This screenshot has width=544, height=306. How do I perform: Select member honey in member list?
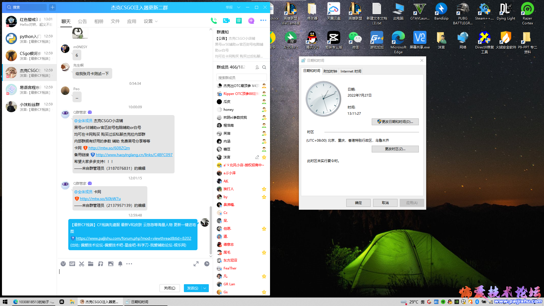pos(241,110)
